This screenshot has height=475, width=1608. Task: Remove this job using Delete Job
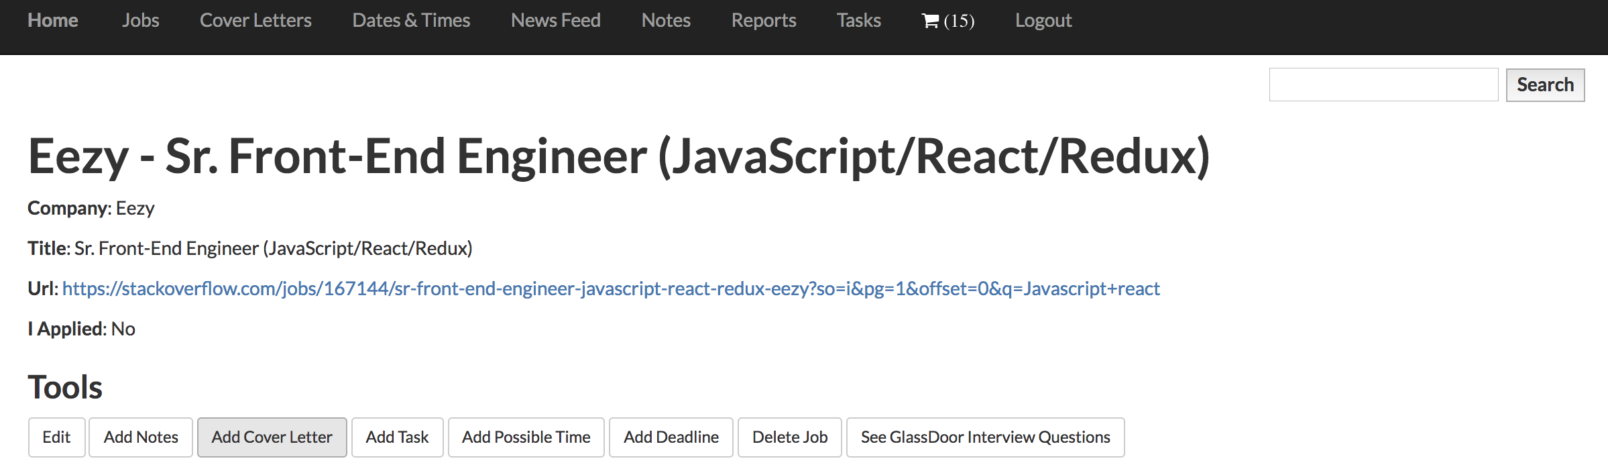click(789, 437)
